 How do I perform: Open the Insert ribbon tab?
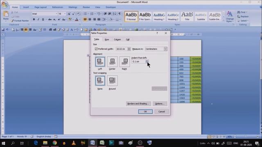point(26,7)
